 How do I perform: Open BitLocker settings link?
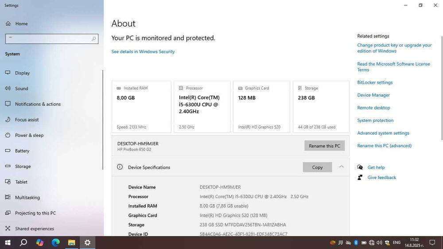(375, 82)
